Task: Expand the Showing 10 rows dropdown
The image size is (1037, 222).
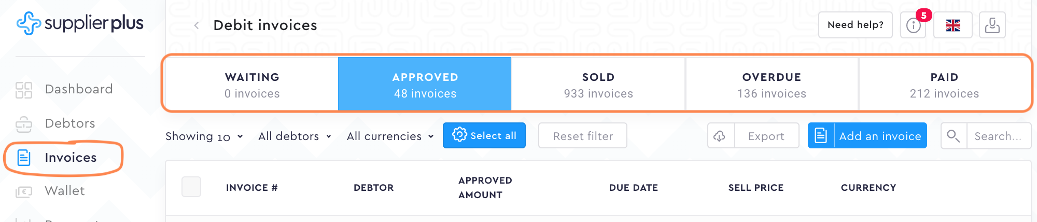Action: click(204, 136)
